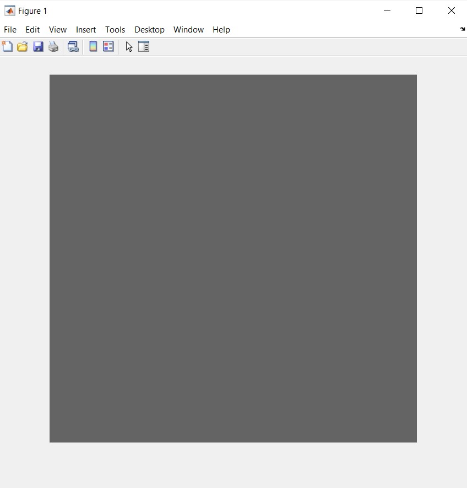
Task: Save the current figure
Action: (x=37, y=46)
